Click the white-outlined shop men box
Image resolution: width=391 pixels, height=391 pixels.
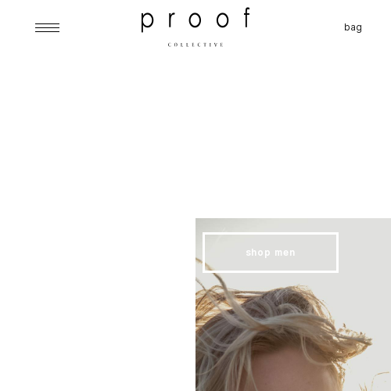coord(271,253)
